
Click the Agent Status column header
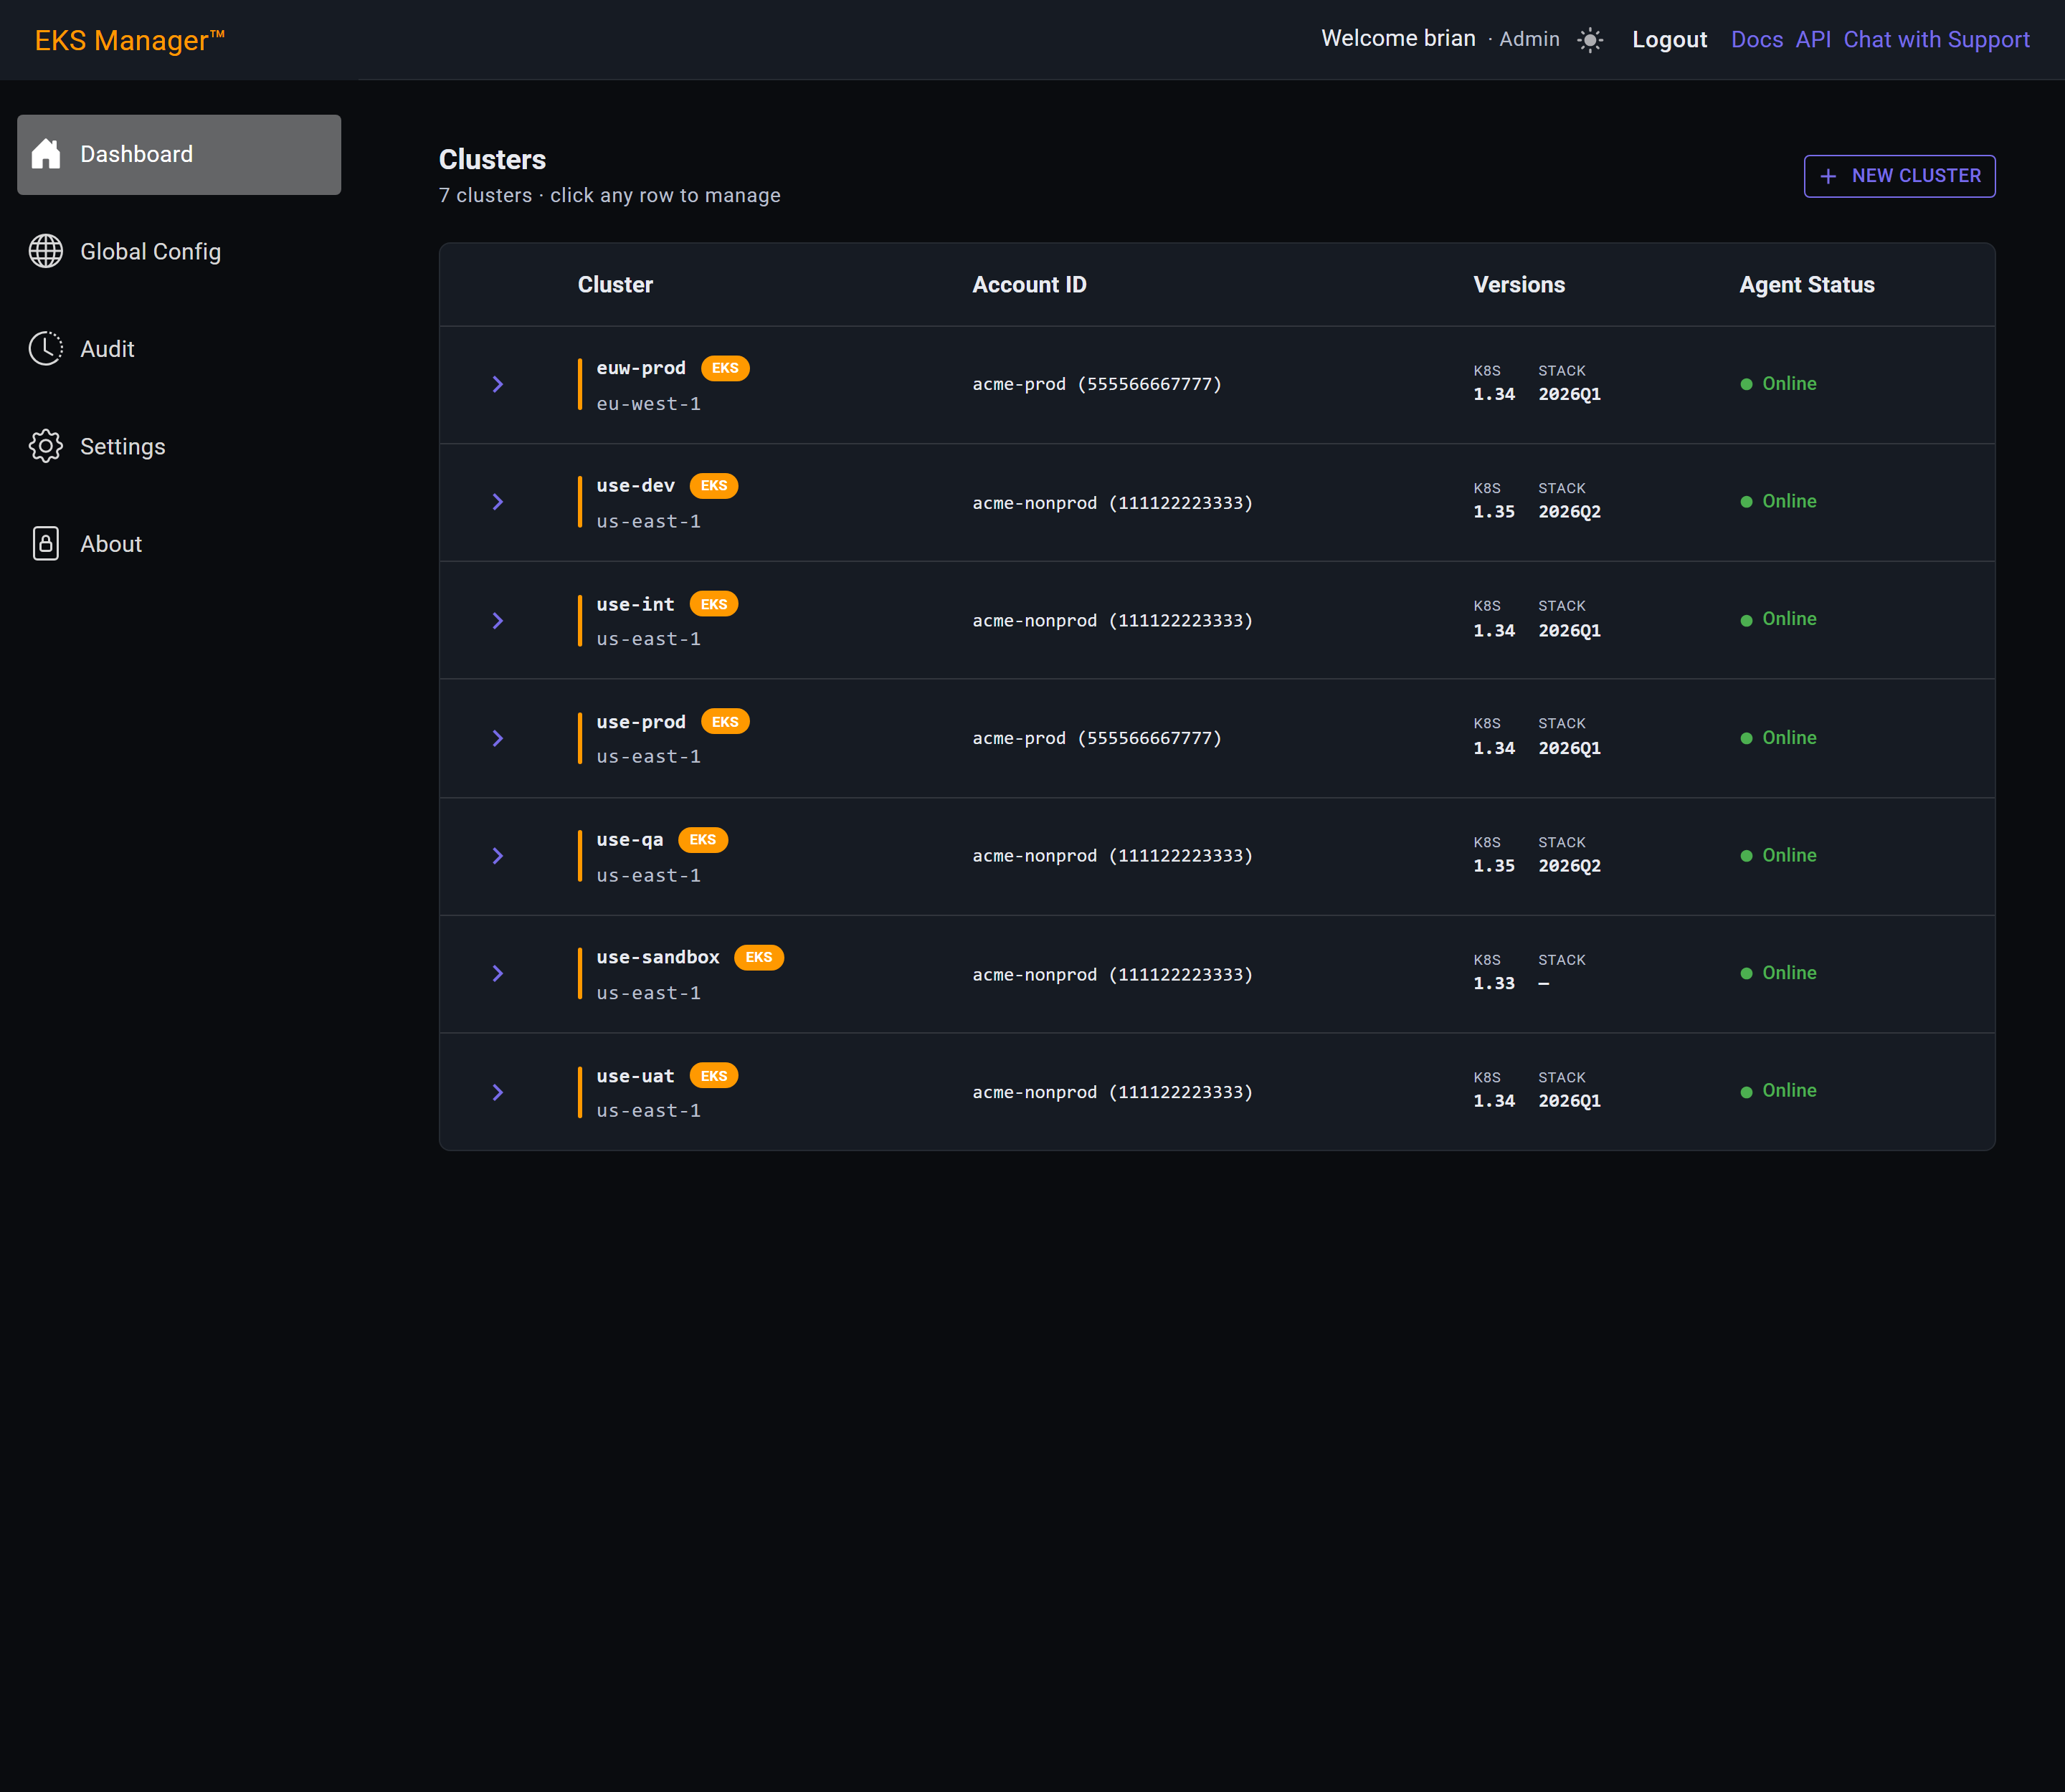tap(1807, 285)
